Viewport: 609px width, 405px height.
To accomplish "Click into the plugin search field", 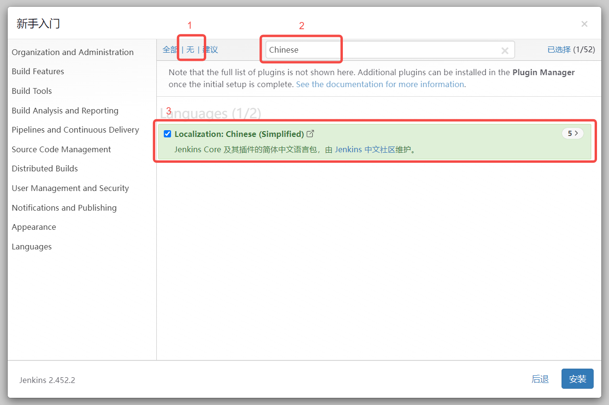I will [x=381, y=50].
